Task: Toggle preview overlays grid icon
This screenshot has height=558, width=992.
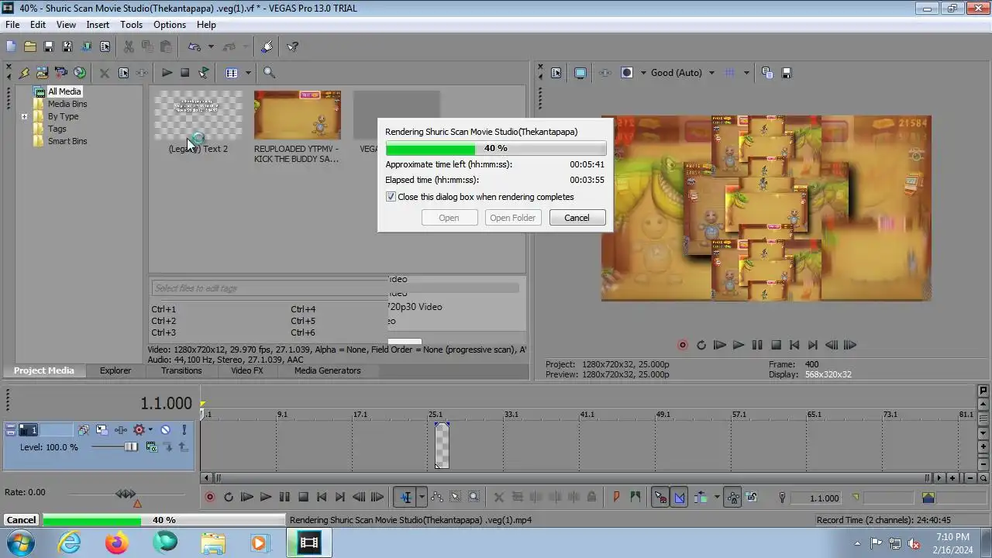Action: pyautogui.click(x=729, y=73)
